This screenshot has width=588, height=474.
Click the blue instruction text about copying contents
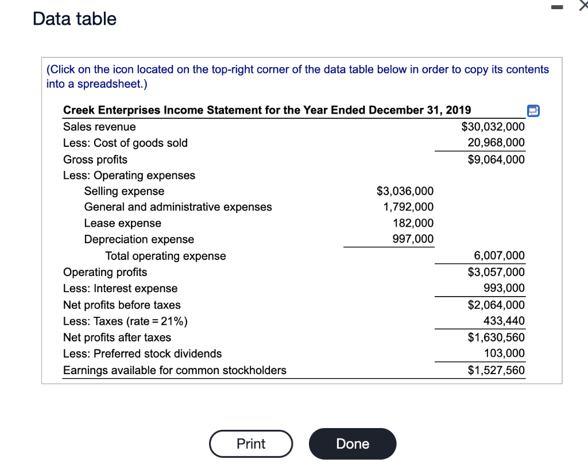click(x=296, y=75)
